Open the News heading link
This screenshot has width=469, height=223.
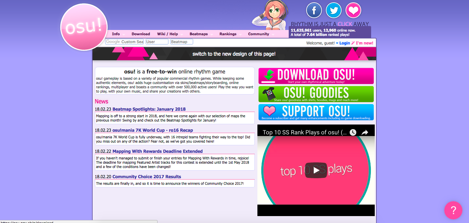(x=102, y=101)
